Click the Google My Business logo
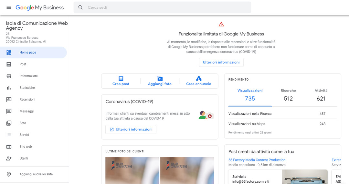 [x=40, y=7]
